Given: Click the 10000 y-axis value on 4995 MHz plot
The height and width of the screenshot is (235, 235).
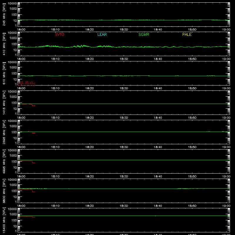Looking at the screenshot, I should coord(12,150).
